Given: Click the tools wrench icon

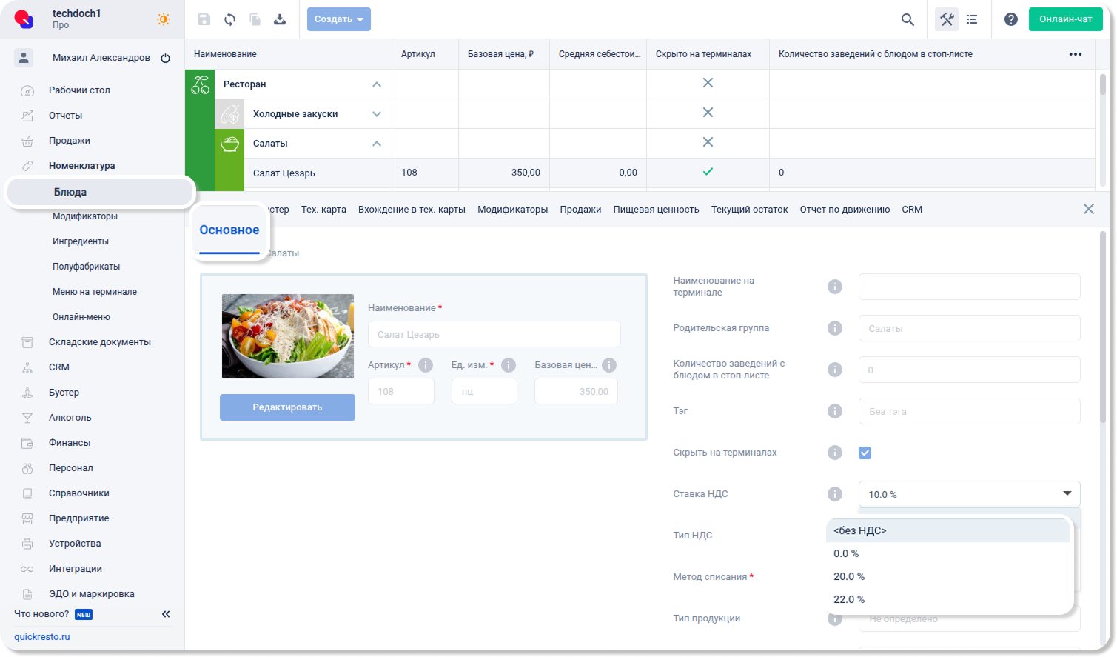Looking at the screenshot, I should (x=947, y=19).
